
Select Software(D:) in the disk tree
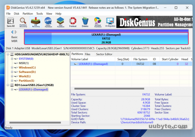27,72
